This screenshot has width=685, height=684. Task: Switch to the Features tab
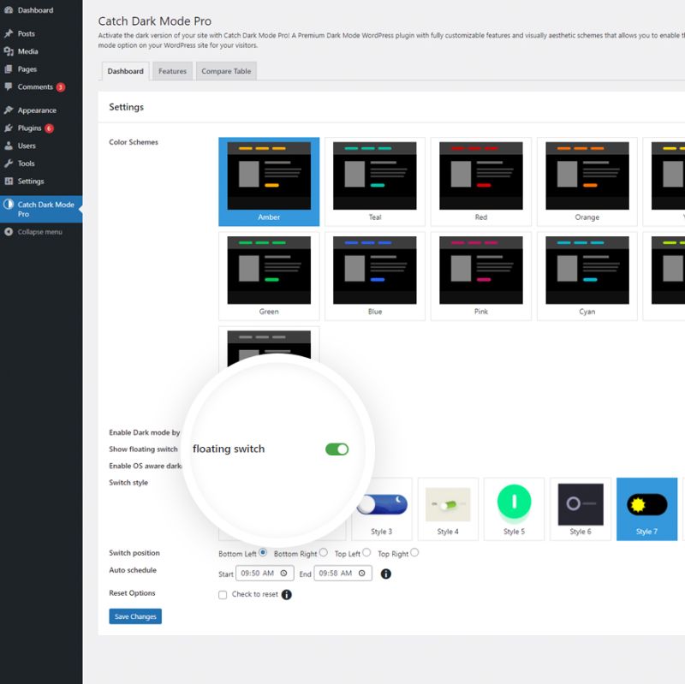pos(172,71)
